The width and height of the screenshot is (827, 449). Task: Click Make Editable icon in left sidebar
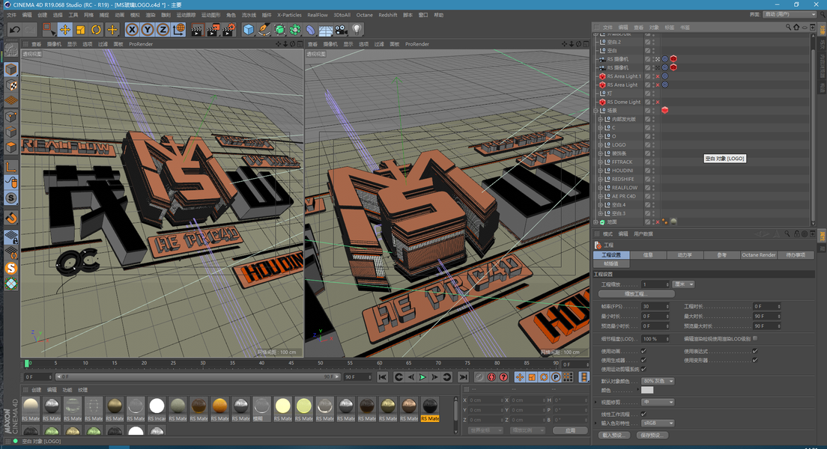[x=11, y=50]
